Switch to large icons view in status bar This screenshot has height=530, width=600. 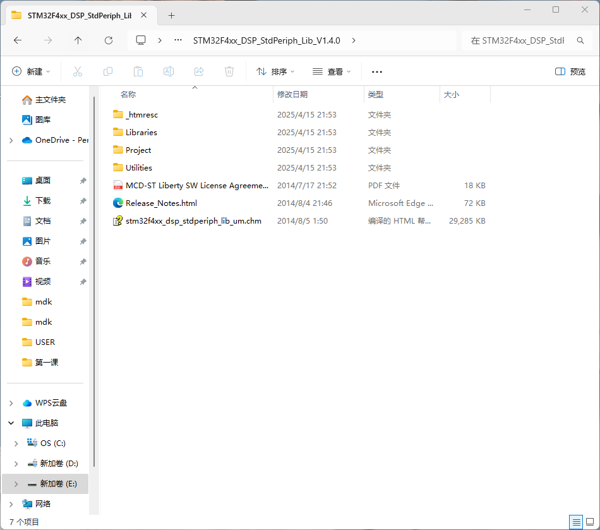(x=590, y=522)
